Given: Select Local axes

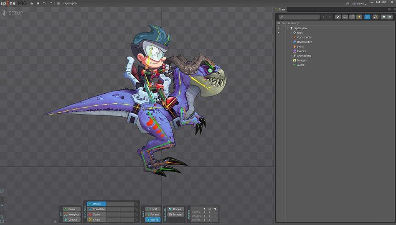Looking at the screenshot, I should click(152, 209).
